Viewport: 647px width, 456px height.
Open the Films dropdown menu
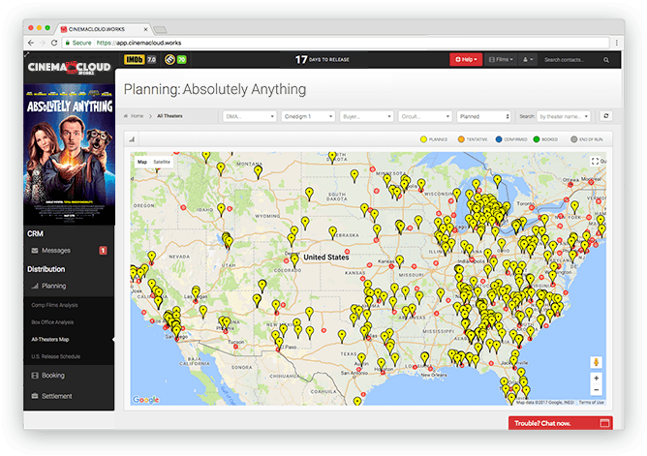pyautogui.click(x=500, y=60)
